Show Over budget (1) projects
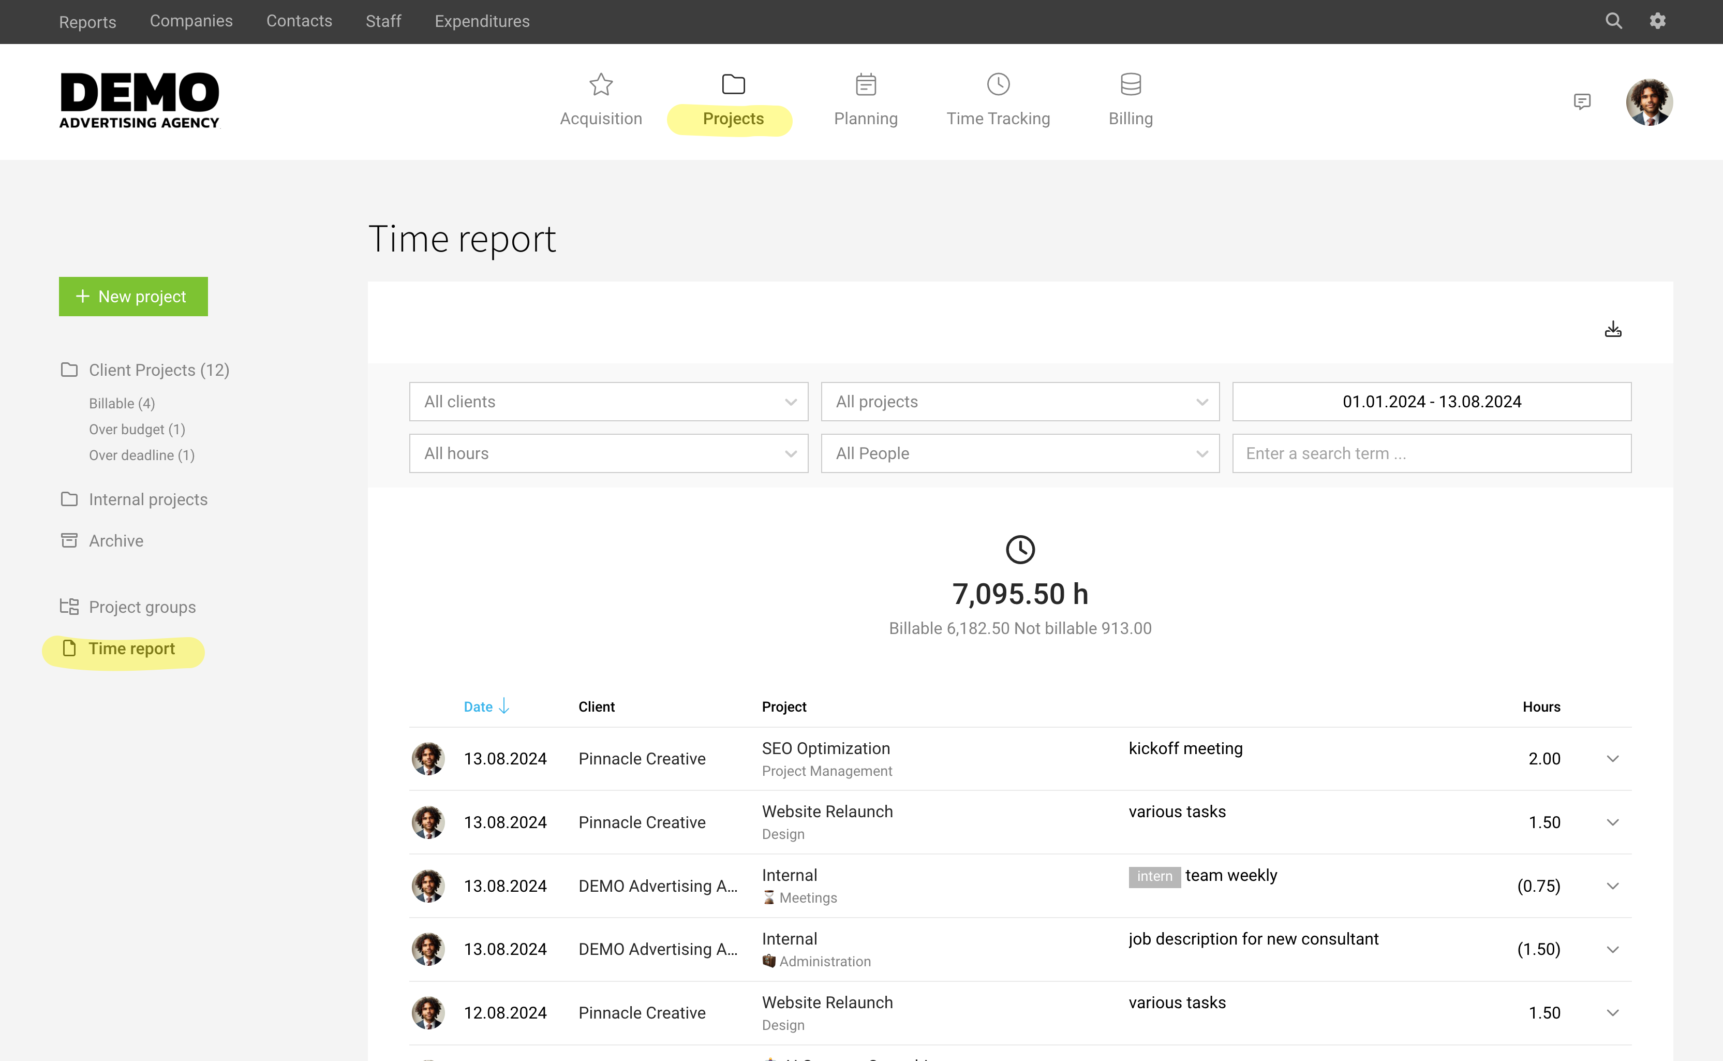 [x=137, y=430]
